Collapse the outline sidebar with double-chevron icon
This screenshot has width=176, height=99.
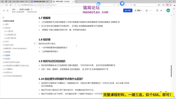tap(3, 18)
